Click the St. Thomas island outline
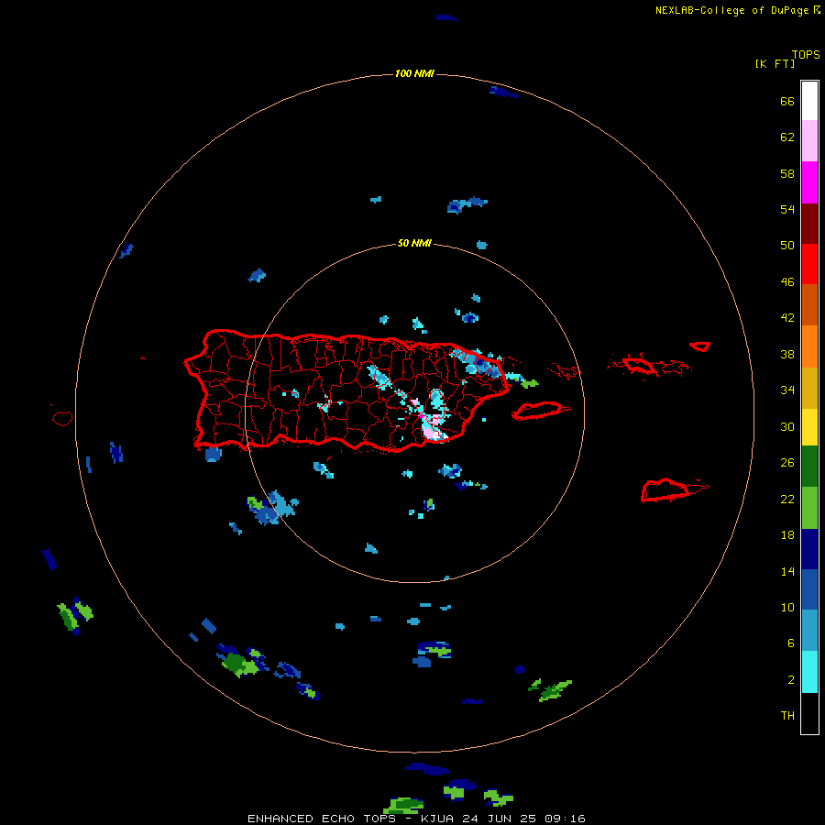The height and width of the screenshot is (825, 825). (x=639, y=365)
